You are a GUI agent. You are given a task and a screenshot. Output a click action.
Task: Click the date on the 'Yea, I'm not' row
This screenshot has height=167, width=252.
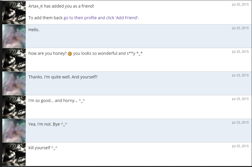pyautogui.click(x=240, y=122)
